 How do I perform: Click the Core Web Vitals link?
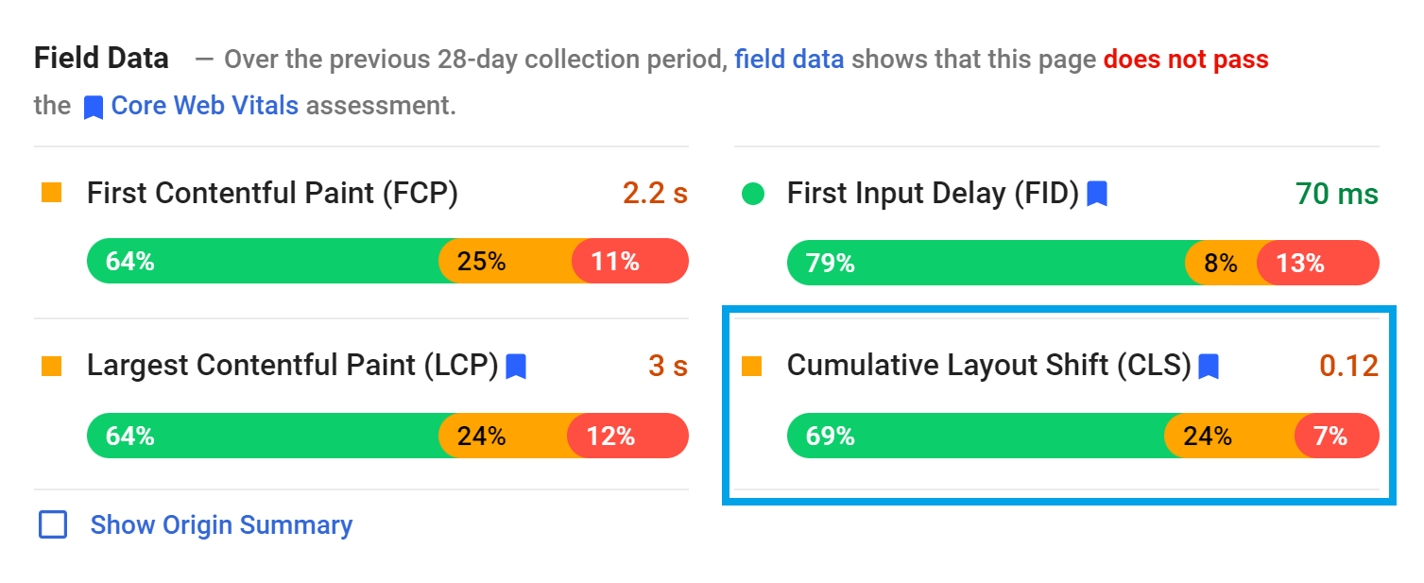tap(204, 106)
